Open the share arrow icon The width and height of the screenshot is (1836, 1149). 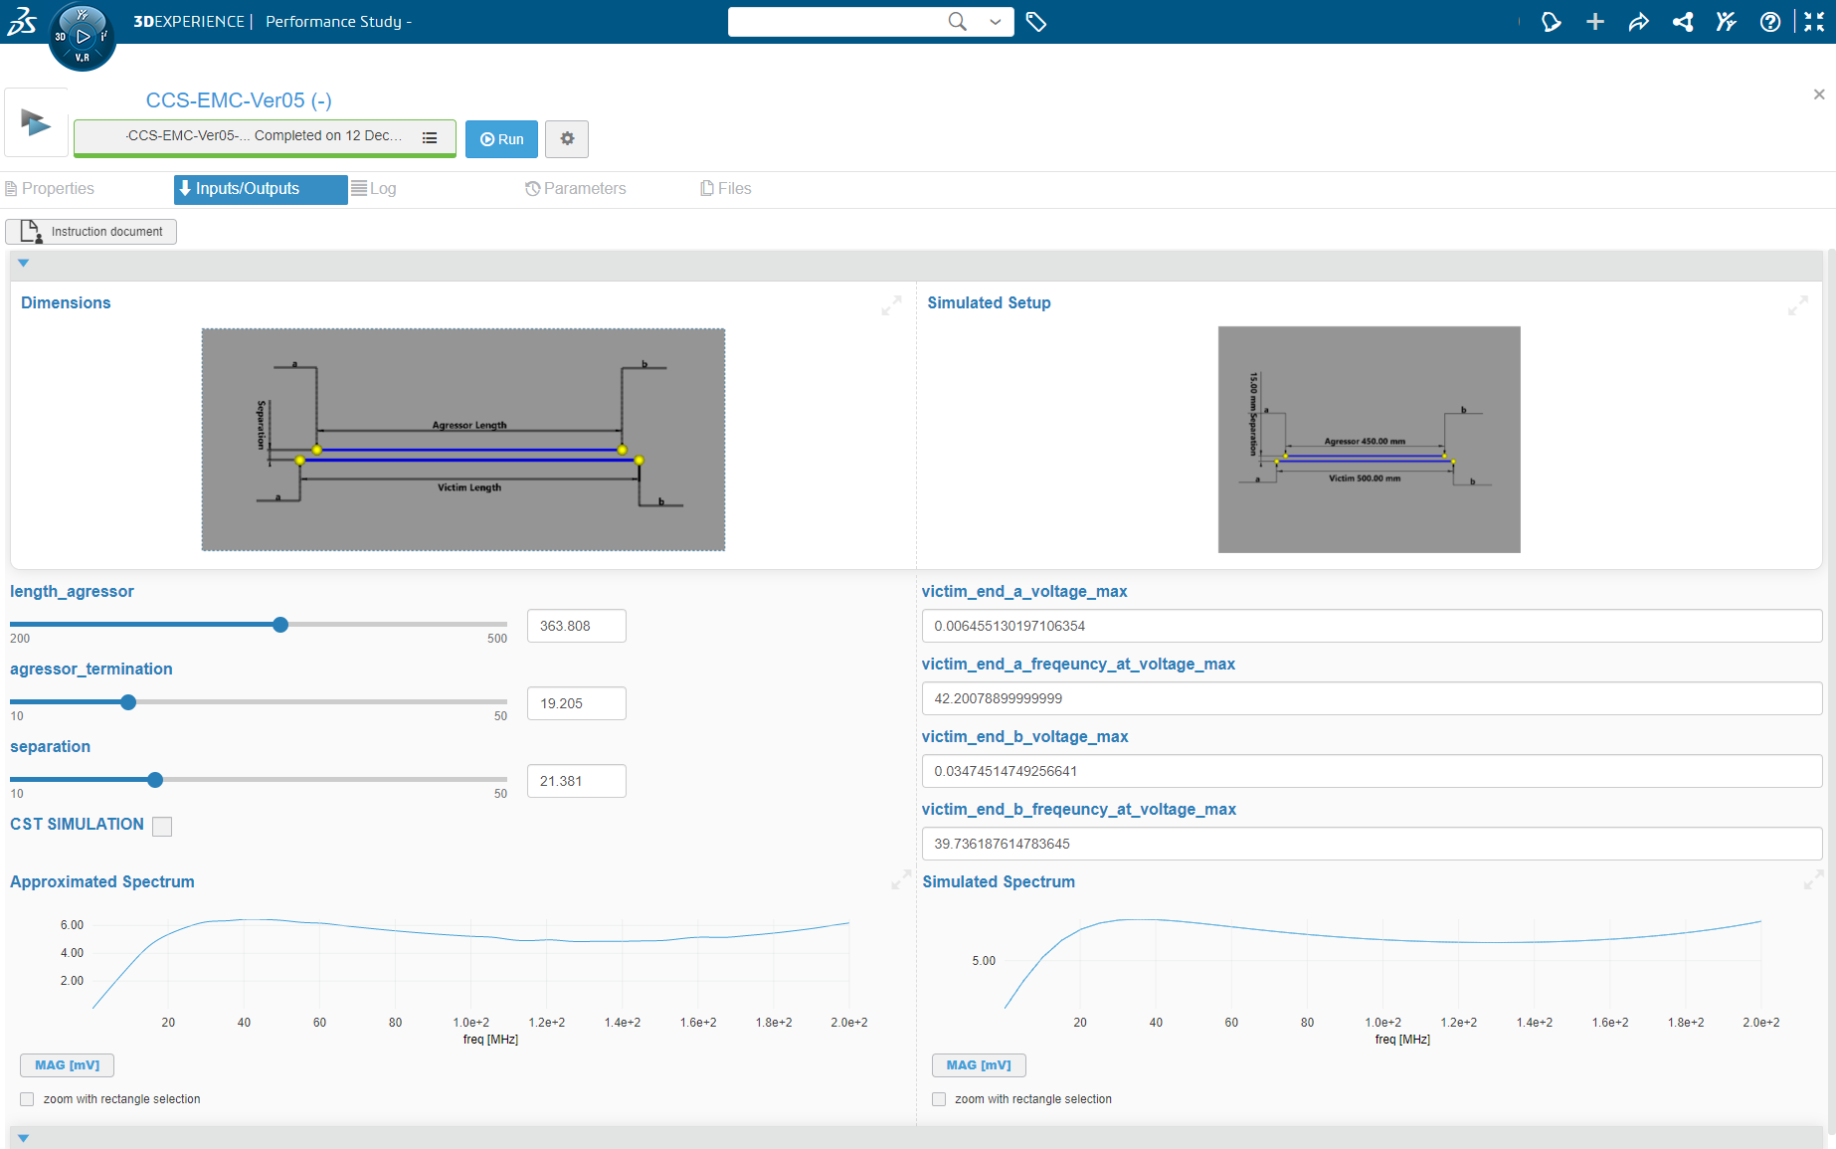pos(1639,21)
